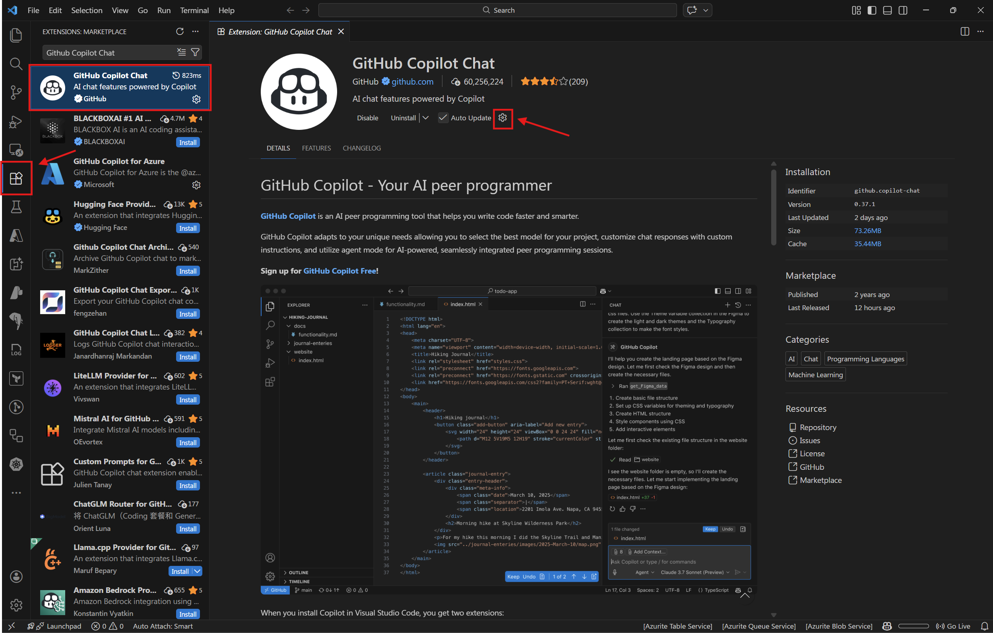The width and height of the screenshot is (993, 633).
Task: Open Copilot chat icon in title bar
Action: point(692,10)
